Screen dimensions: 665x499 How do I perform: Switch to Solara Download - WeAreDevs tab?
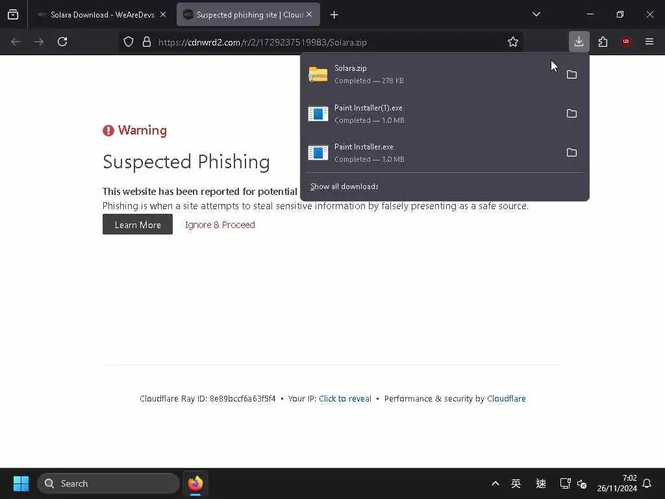102,15
